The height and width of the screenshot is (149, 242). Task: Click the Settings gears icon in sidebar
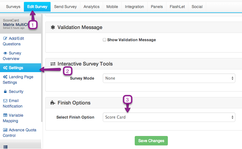[5, 68]
